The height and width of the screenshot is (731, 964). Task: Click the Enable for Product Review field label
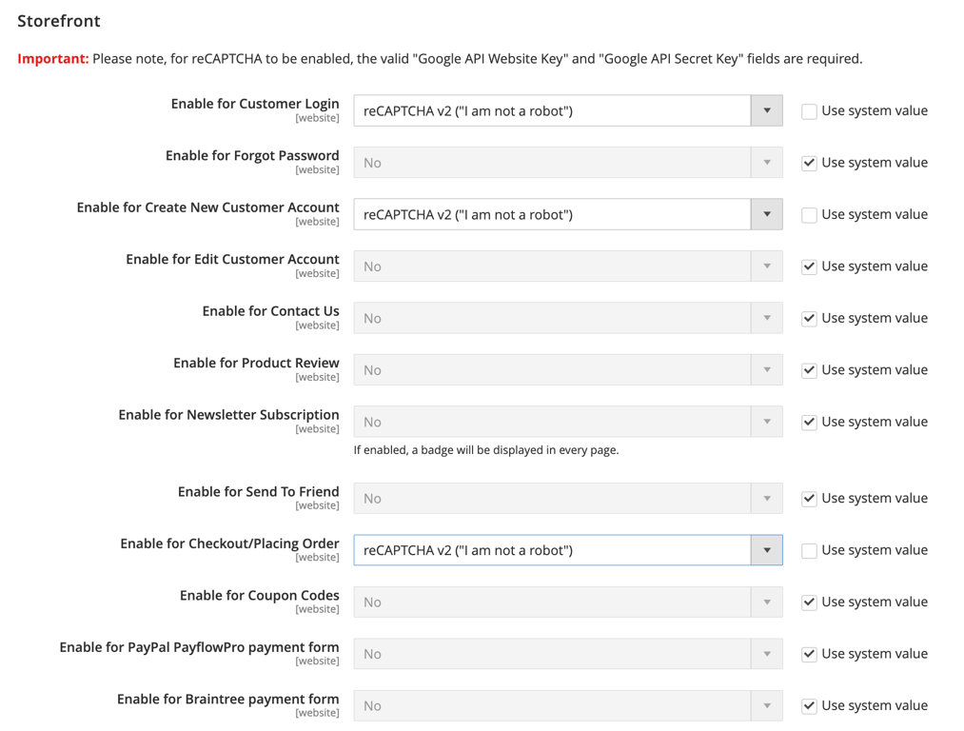click(255, 363)
